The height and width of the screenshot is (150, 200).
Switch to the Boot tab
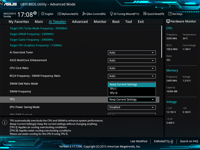tap(116, 22)
